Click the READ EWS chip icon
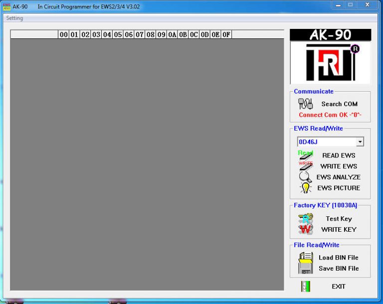Screen dimensions: 383x304 (x=305, y=155)
